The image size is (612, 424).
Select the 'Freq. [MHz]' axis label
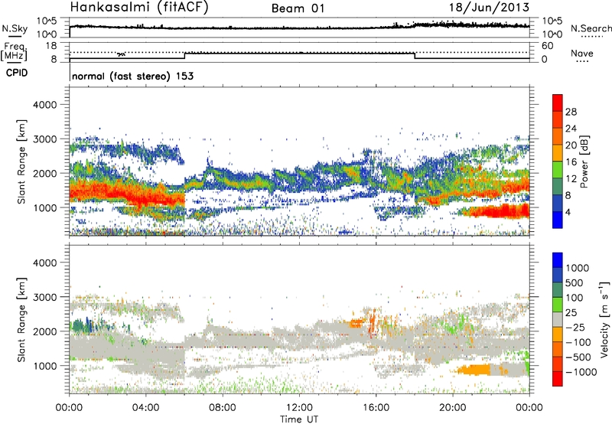(x=14, y=52)
